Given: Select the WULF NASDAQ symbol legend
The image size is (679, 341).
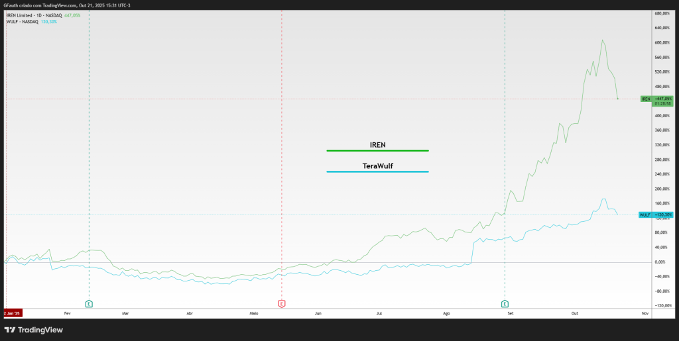Looking at the screenshot, I should (x=23, y=22).
